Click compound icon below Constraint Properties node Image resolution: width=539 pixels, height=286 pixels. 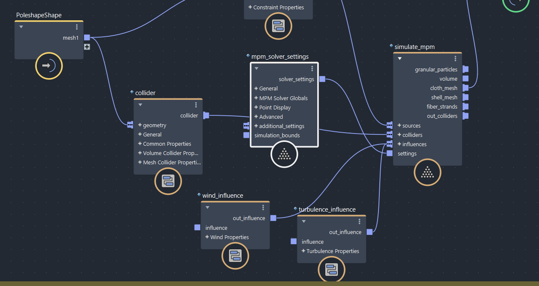[x=278, y=26]
